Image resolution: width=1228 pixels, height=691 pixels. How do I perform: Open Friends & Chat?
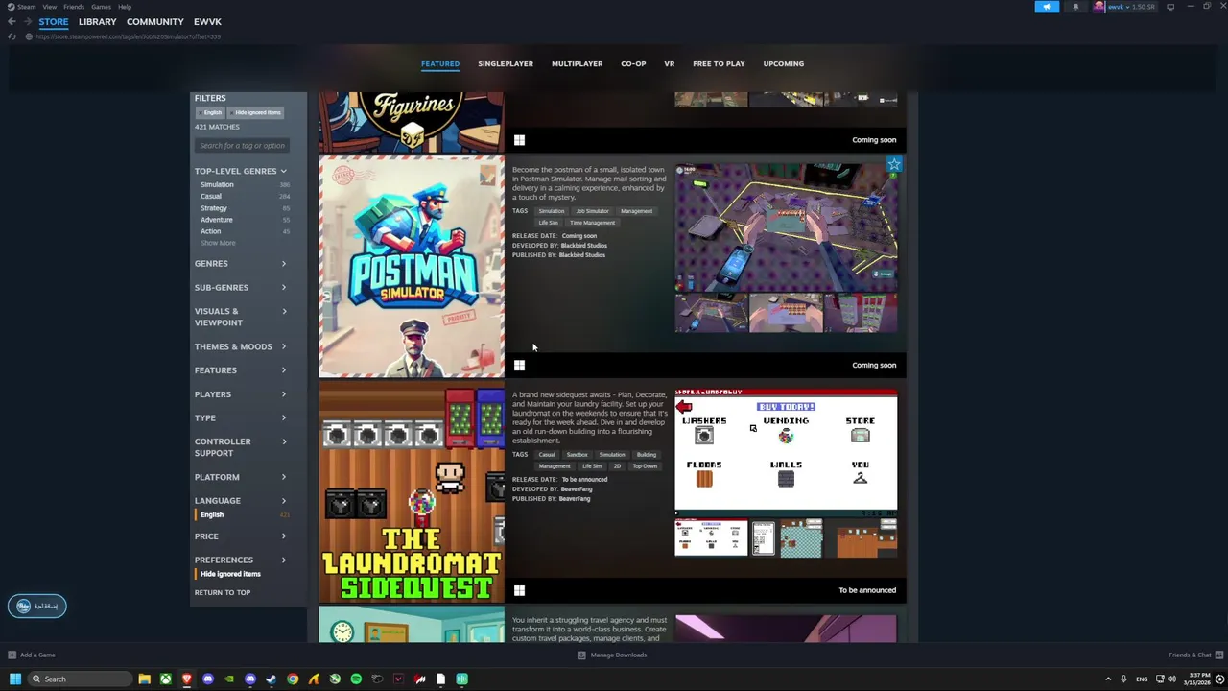1195,655
